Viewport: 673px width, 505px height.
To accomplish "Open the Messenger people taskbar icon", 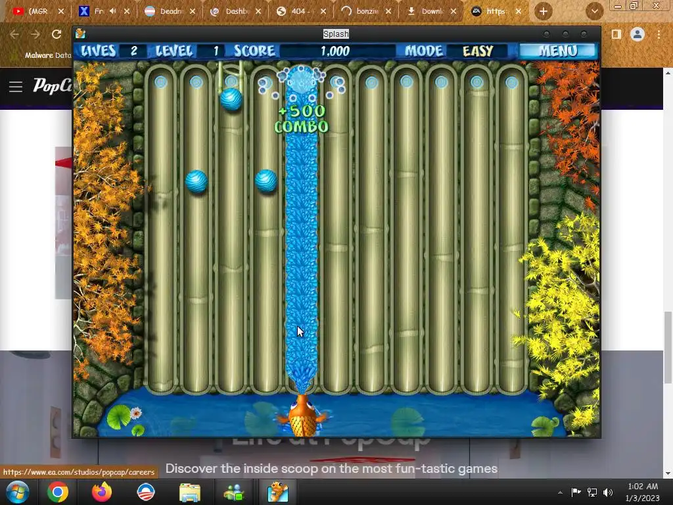I will coord(234,493).
